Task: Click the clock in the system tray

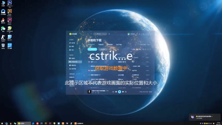Action: pyautogui.click(x=218, y=124)
